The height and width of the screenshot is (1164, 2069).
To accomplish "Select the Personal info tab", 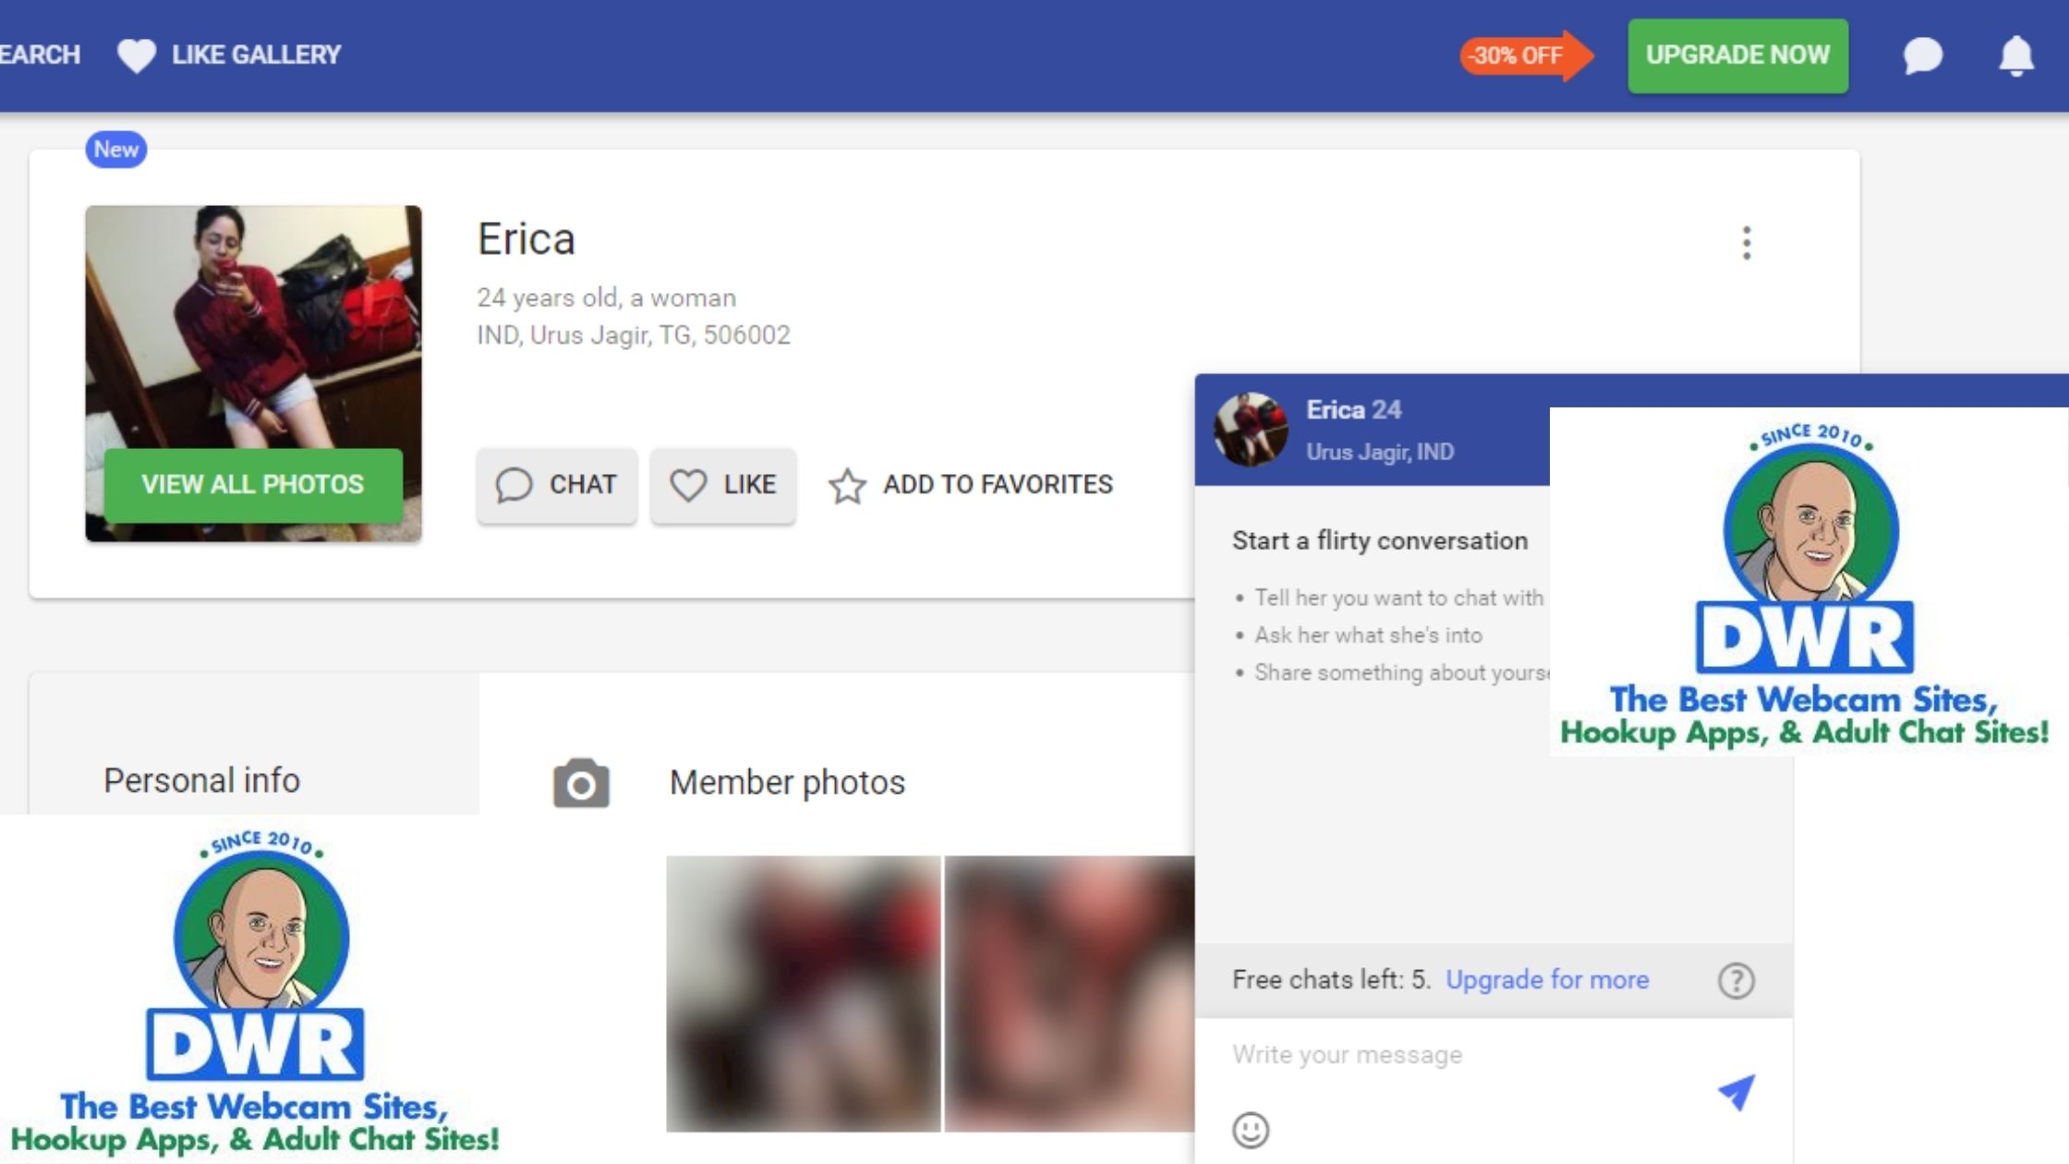I will coord(201,781).
